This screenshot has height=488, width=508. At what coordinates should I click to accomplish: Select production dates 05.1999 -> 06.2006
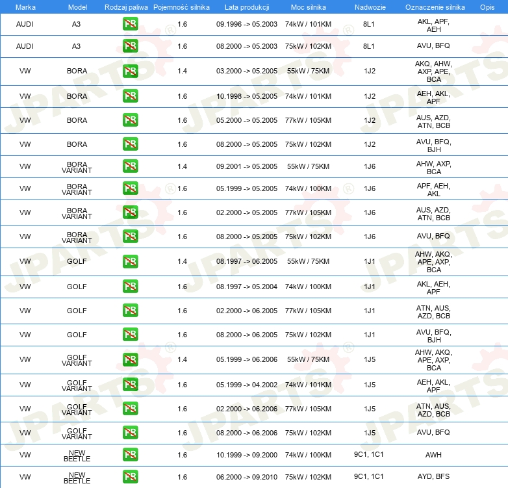point(247,359)
